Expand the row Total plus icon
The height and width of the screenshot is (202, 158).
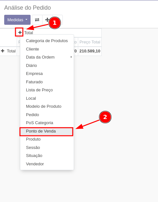pos(3,51)
